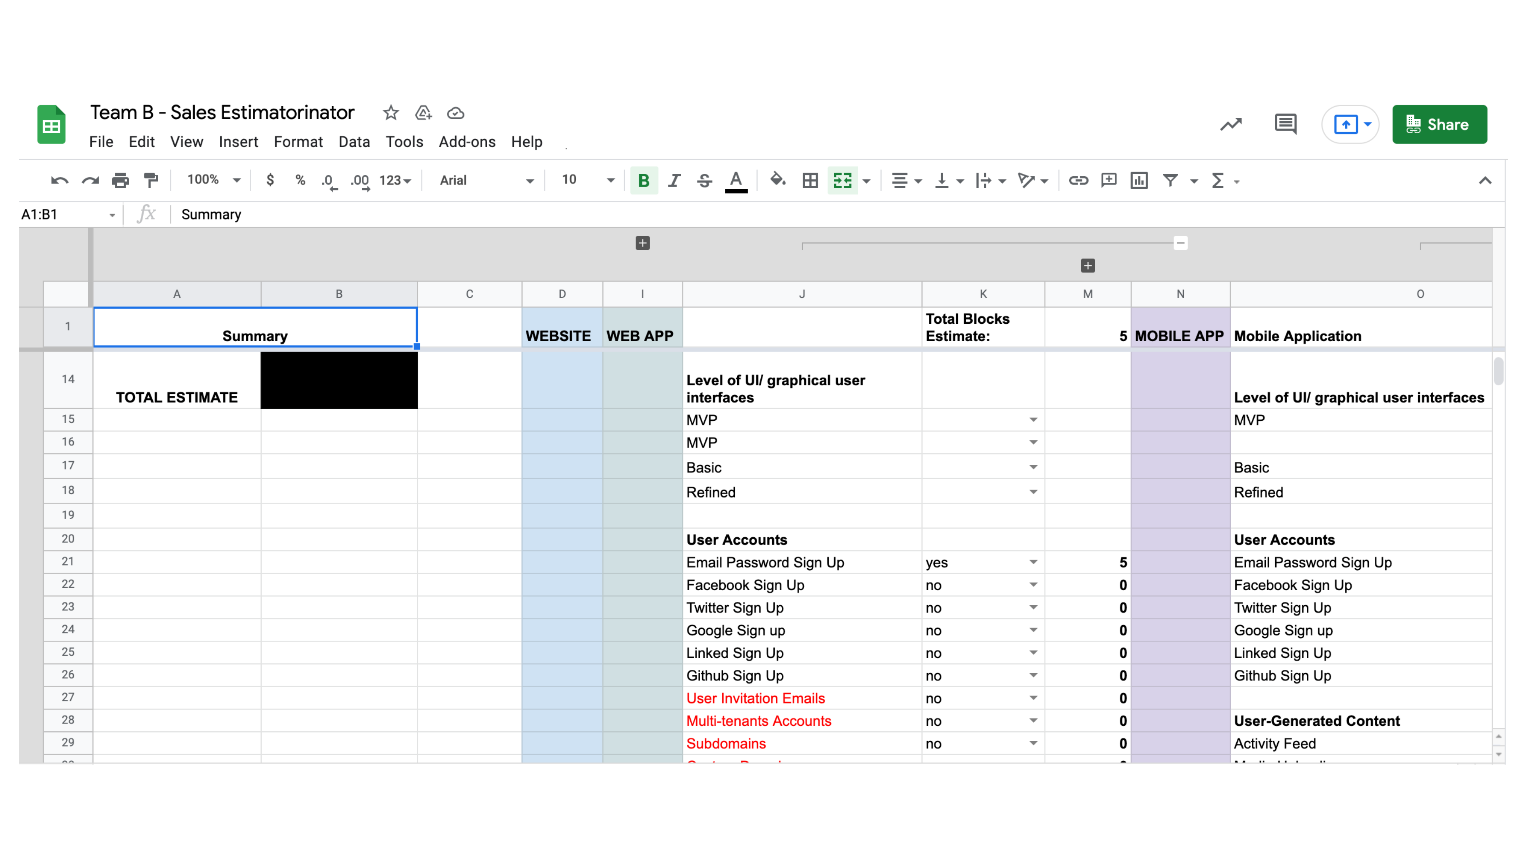Screen dimensions: 1527x859
Task: Click the Share button
Action: pyautogui.click(x=1440, y=124)
